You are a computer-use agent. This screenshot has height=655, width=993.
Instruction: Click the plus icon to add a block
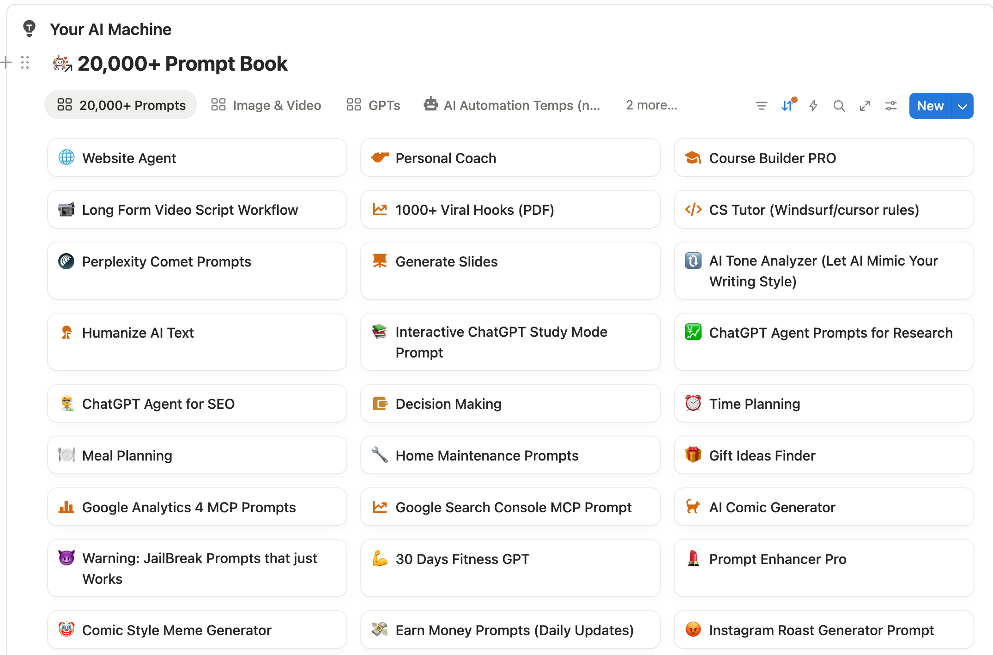pos(6,63)
